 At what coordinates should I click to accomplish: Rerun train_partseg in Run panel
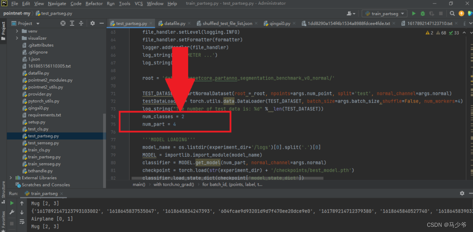(12, 203)
